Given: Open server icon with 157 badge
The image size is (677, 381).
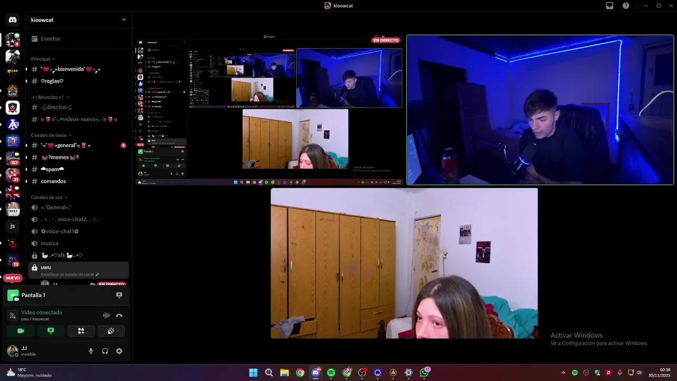Looking at the screenshot, I should [x=13, y=158].
